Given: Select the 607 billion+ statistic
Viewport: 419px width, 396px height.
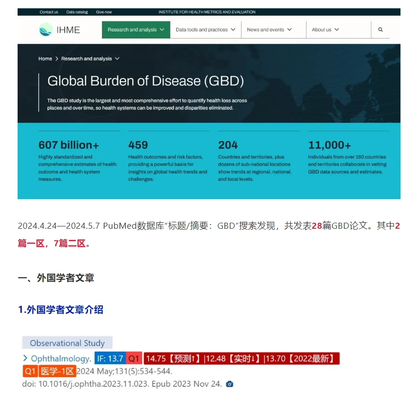Looking at the screenshot, I should (69, 145).
